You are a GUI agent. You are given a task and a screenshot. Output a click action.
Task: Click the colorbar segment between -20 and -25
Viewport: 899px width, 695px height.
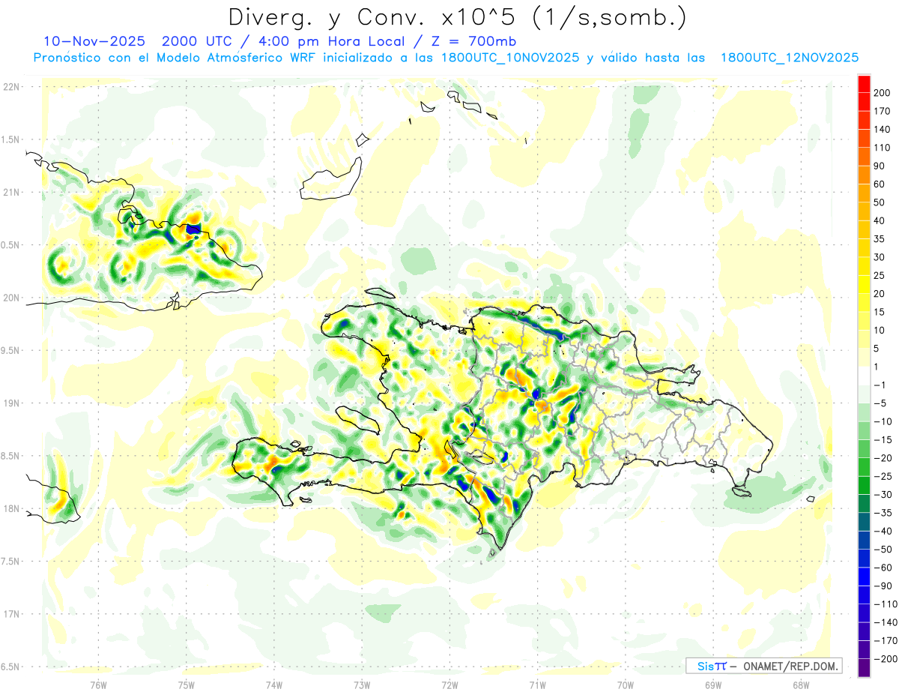pyautogui.click(x=864, y=466)
